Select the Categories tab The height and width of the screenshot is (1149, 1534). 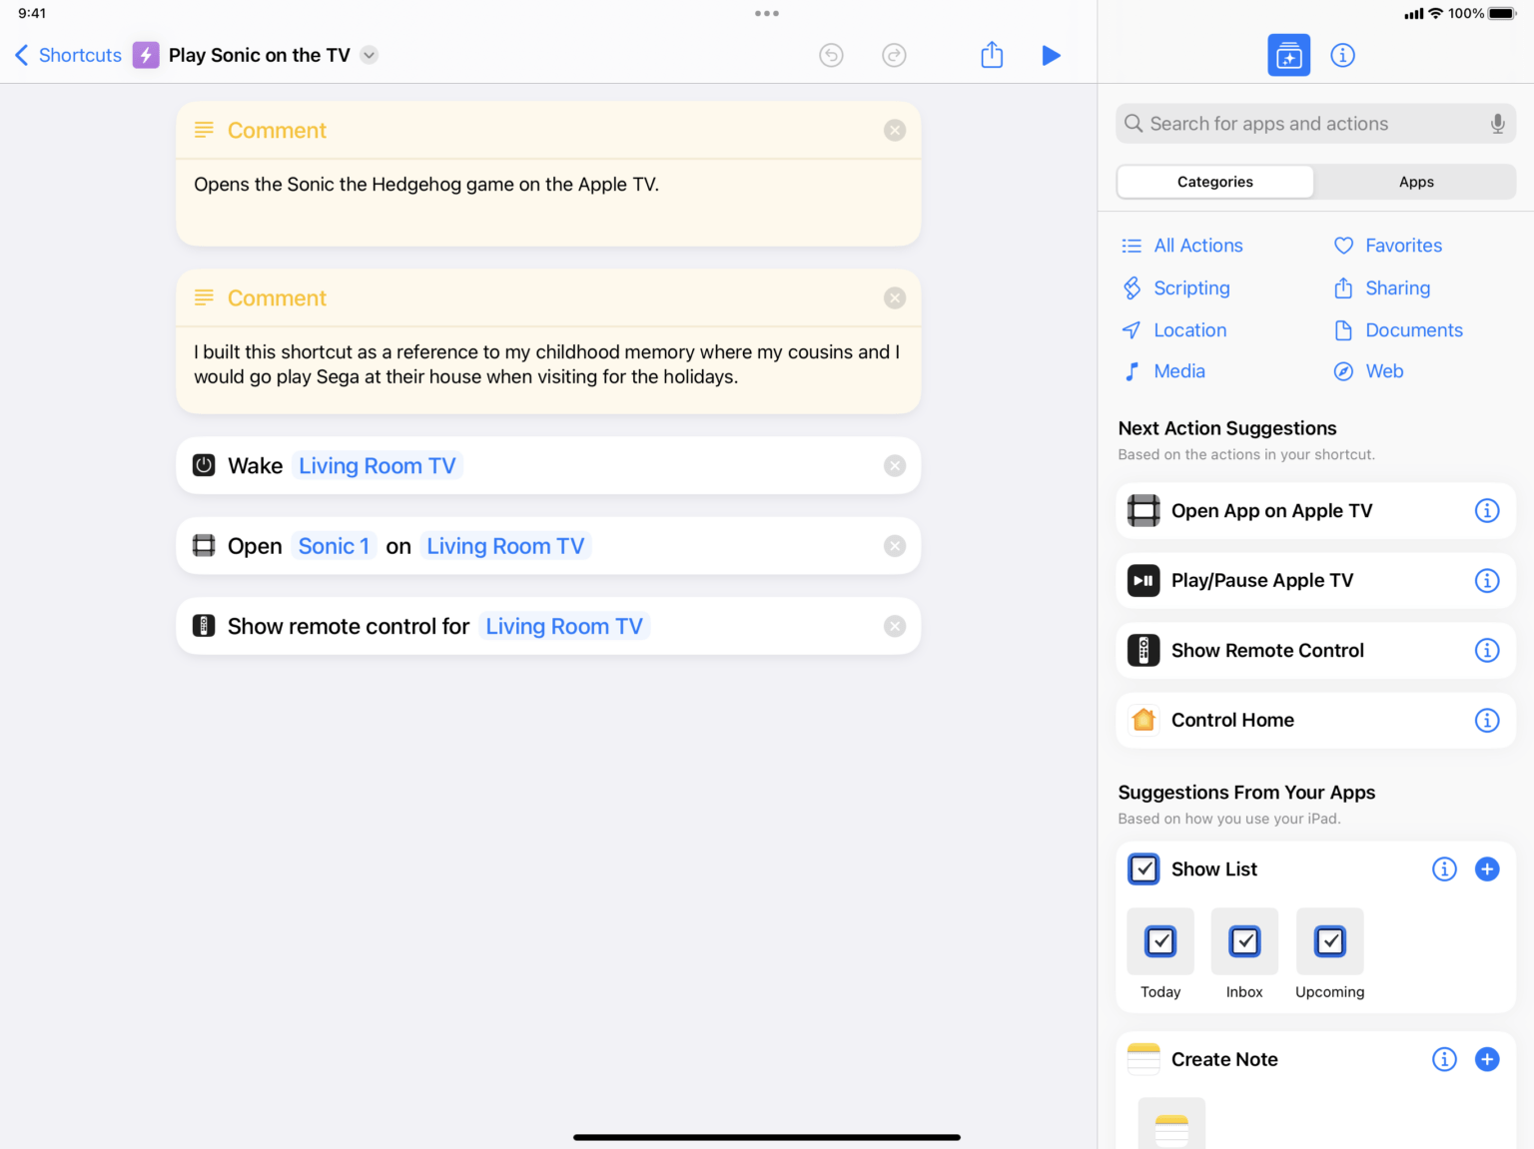point(1214,182)
